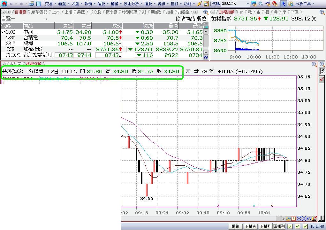Toggle the checkbox right after 回報列
Screen dimensions: 326x230
[x=290, y=226]
